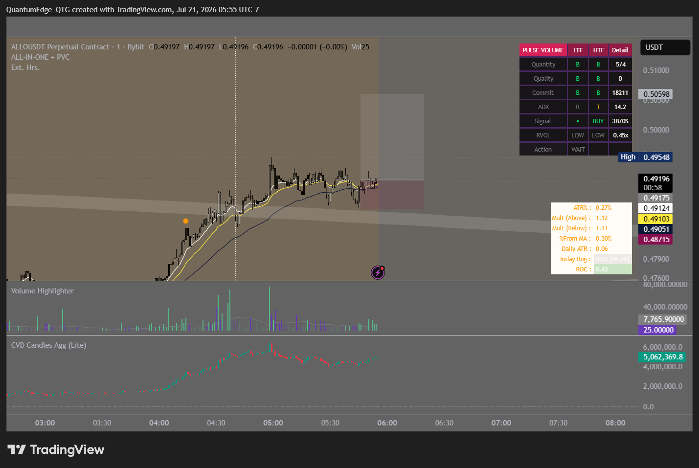The width and height of the screenshot is (699, 468).
Task: Click the white 0.49124 price label
Action: [x=656, y=208]
